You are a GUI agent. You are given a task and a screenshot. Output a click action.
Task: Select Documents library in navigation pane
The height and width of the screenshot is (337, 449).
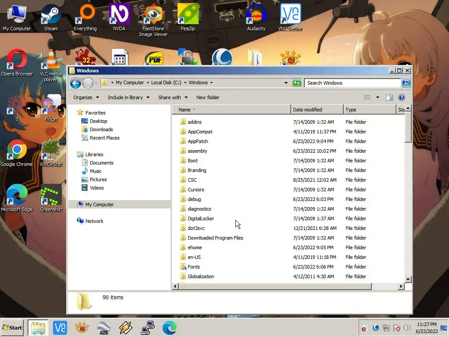click(x=101, y=163)
